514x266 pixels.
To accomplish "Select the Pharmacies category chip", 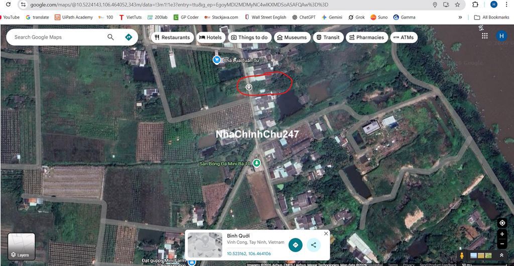I will (x=367, y=37).
